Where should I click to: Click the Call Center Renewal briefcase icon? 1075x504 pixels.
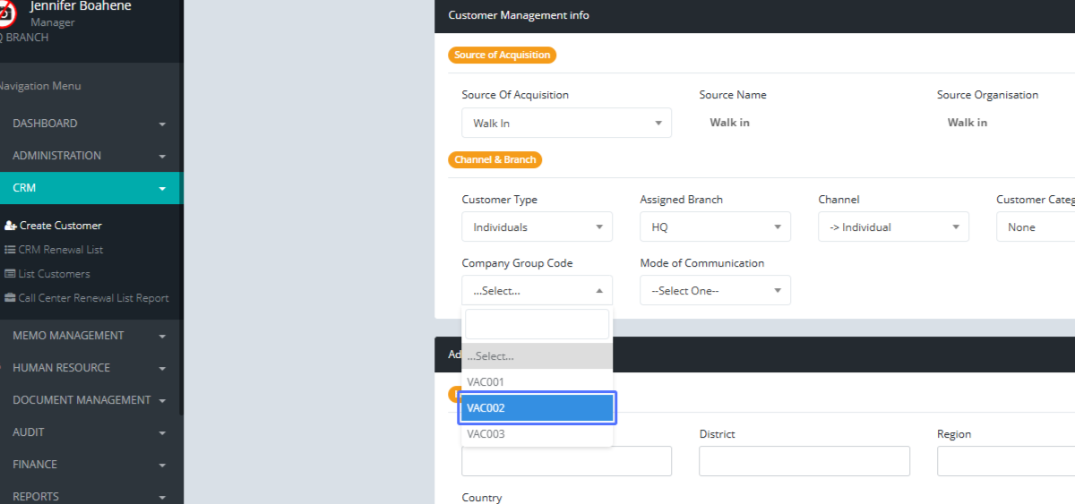click(x=11, y=298)
